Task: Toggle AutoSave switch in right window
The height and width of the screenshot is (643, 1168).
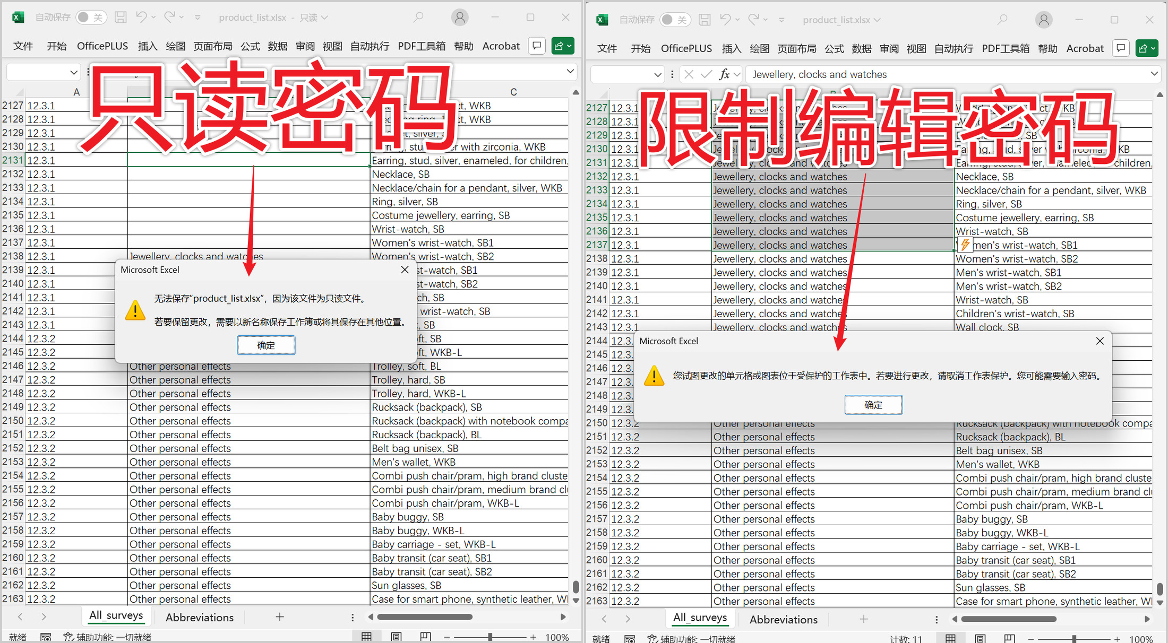Action: click(x=674, y=20)
